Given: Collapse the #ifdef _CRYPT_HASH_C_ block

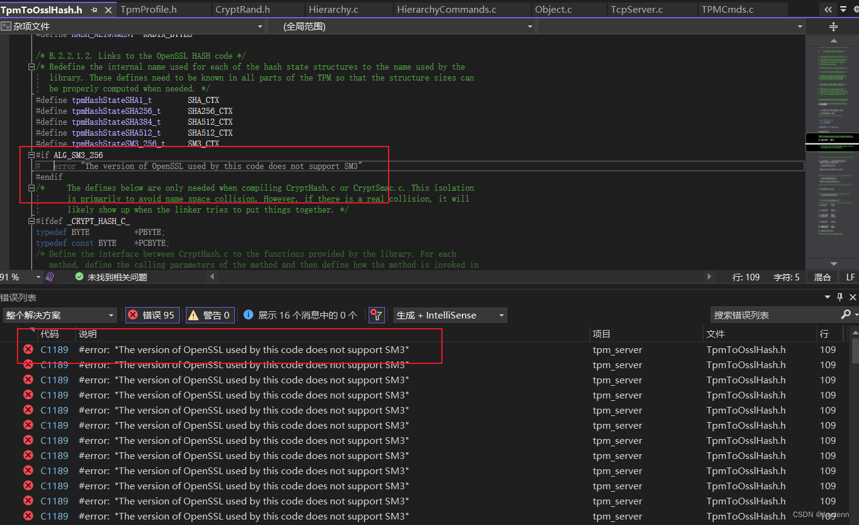Looking at the screenshot, I should 31,221.
